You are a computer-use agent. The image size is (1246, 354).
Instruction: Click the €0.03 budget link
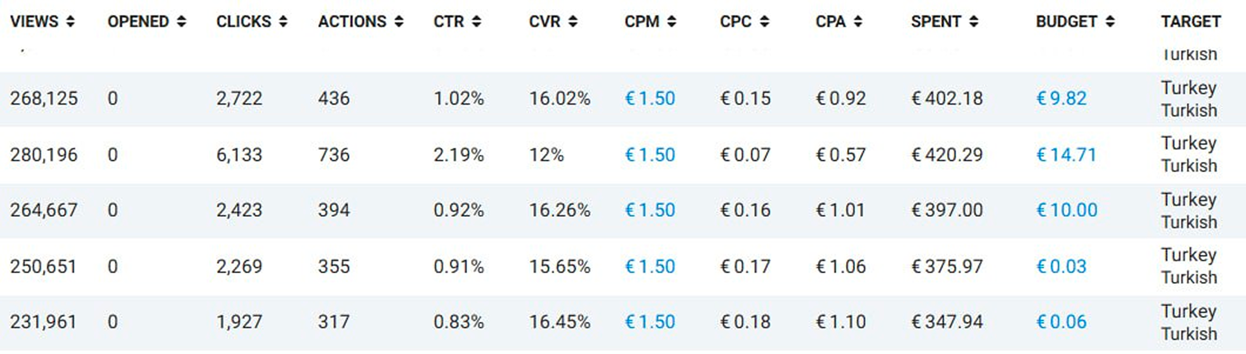pyautogui.click(x=1061, y=266)
